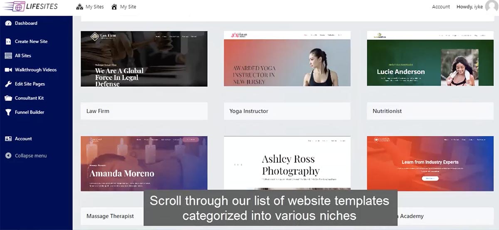
Task: Select the Law Firm template preview
Action: [x=144, y=59]
